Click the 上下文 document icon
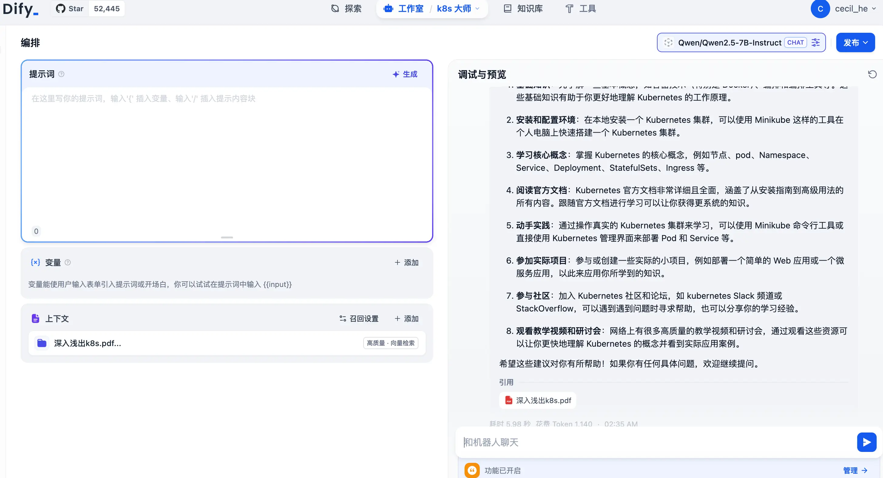883x478 pixels. coord(35,318)
